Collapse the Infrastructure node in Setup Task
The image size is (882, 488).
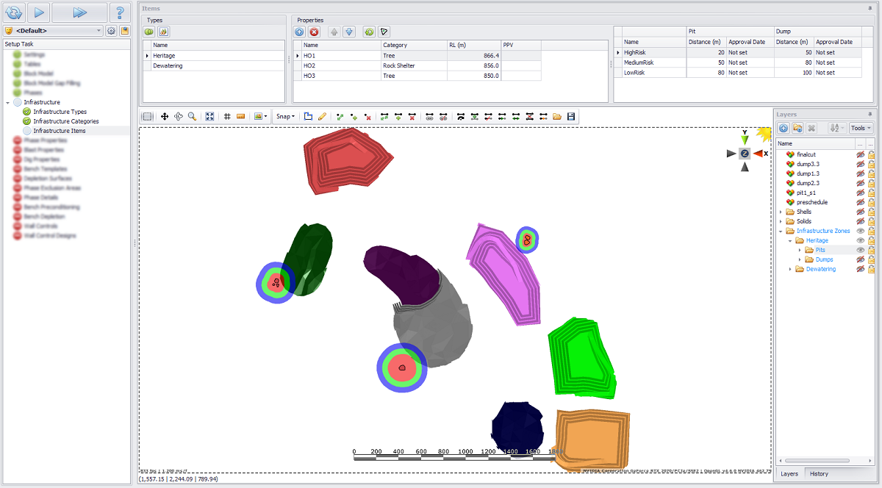pyautogui.click(x=8, y=102)
